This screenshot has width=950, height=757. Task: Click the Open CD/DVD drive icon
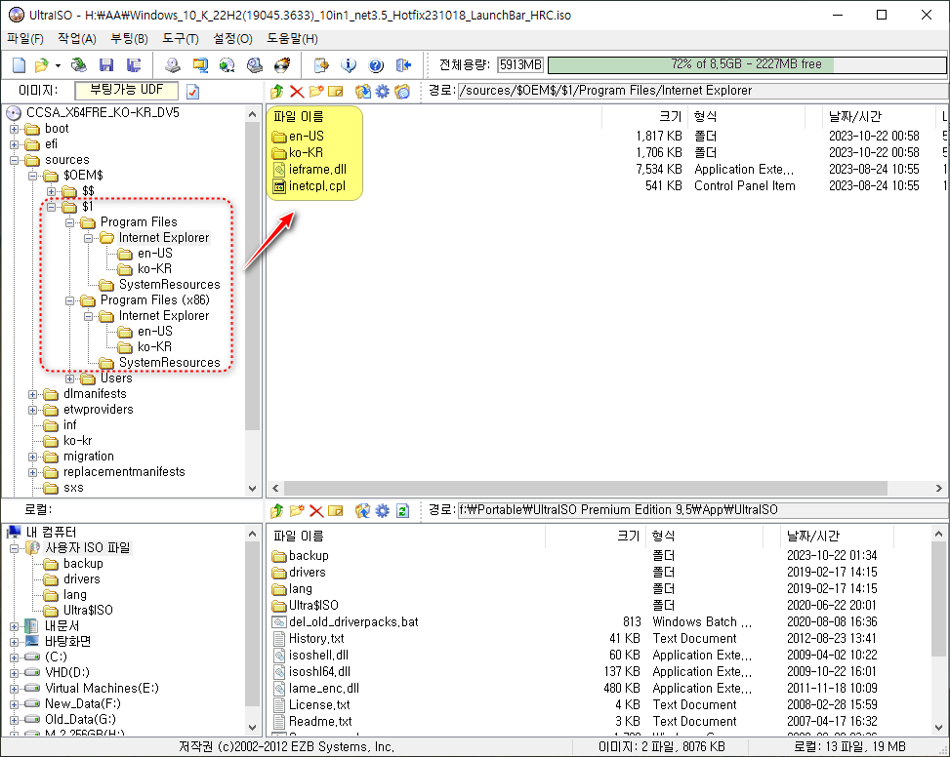point(79,64)
